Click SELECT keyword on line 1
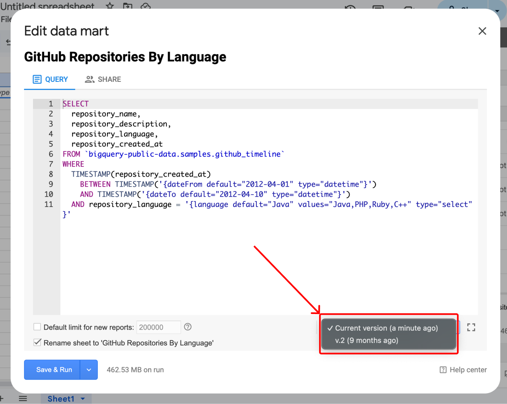This screenshot has height=404, width=507. click(x=76, y=104)
